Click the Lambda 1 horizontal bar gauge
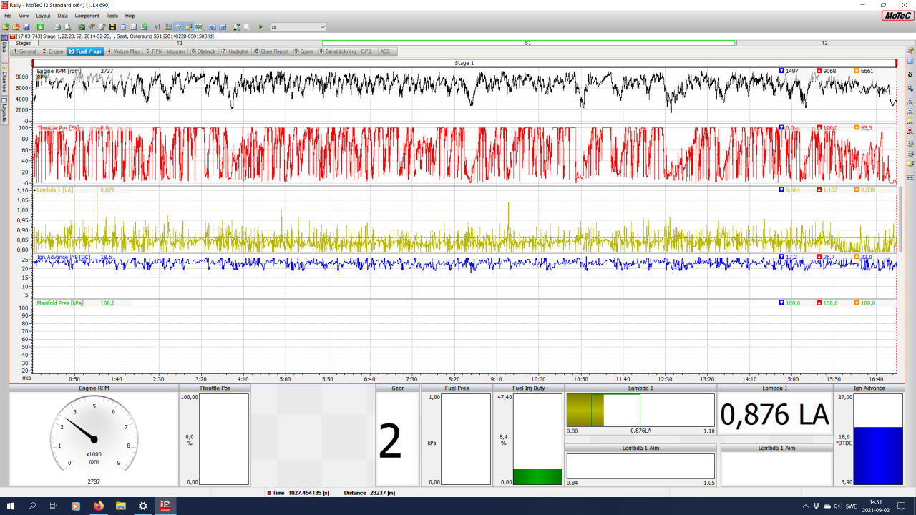Viewport: 916px width, 515px height. pyautogui.click(x=640, y=410)
